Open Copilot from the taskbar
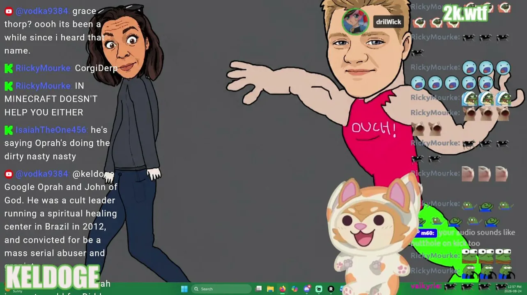Image resolution: width=527 pixels, height=295 pixels. pyautogui.click(x=295, y=289)
